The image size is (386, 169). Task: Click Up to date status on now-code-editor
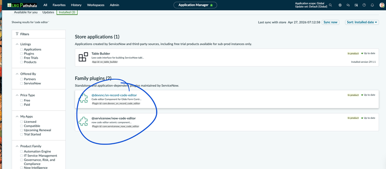coord(368,118)
